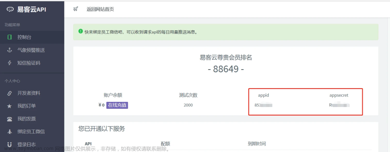The height and width of the screenshot is (152, 390).
Task: Click the API column header
Action: pos(88,144)
